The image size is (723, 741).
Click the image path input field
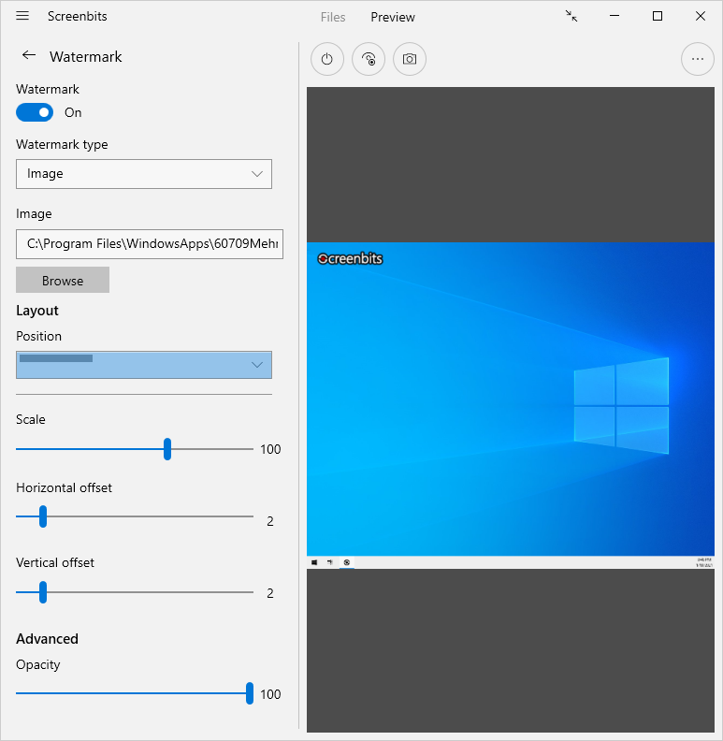[150, 244]
